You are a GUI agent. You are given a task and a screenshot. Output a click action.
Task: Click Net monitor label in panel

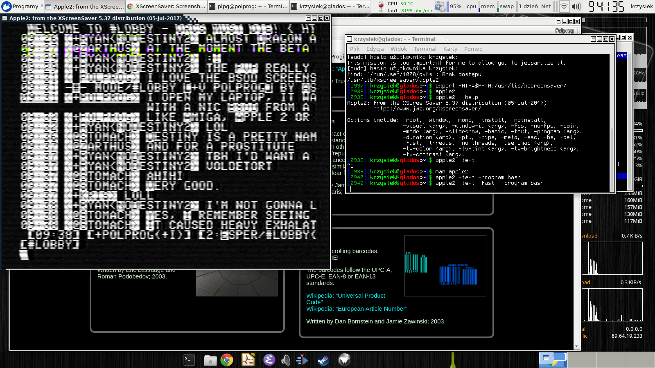click(546, 6)
